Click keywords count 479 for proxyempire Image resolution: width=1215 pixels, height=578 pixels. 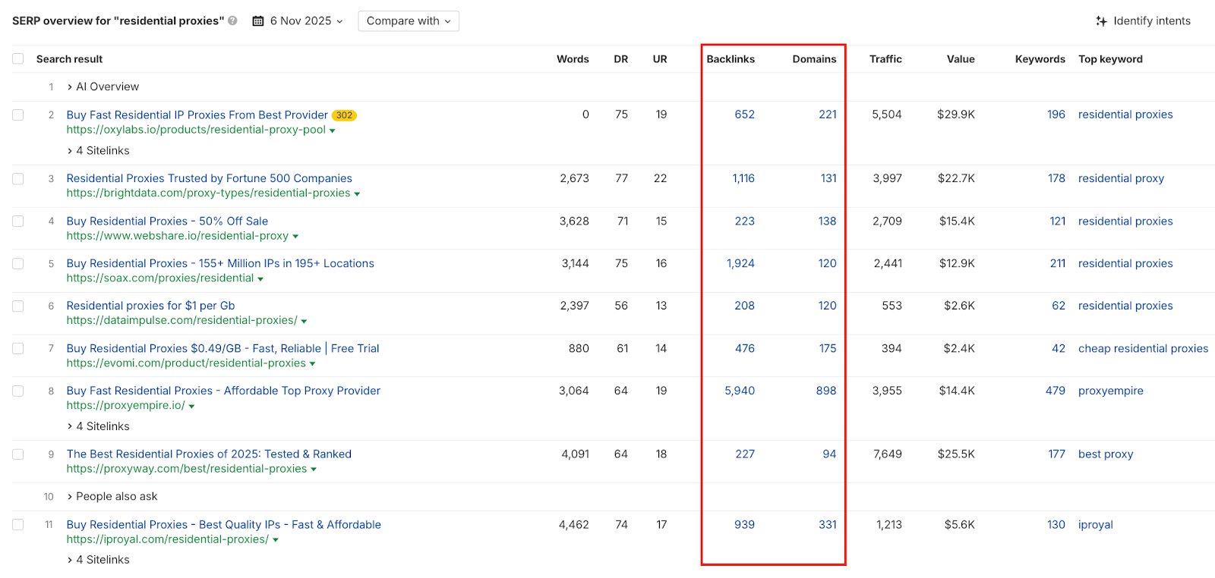pyautogui.click(x=1056, y=391)
